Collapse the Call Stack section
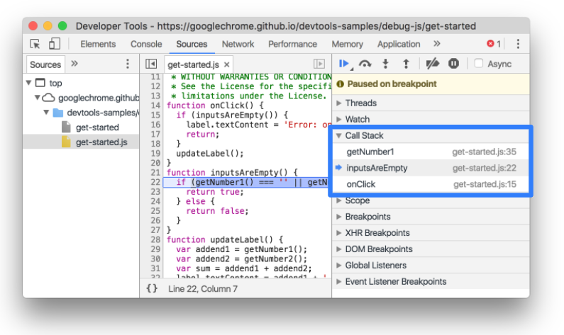The height and width of the screenshot is (335, 564). (430, 135)
